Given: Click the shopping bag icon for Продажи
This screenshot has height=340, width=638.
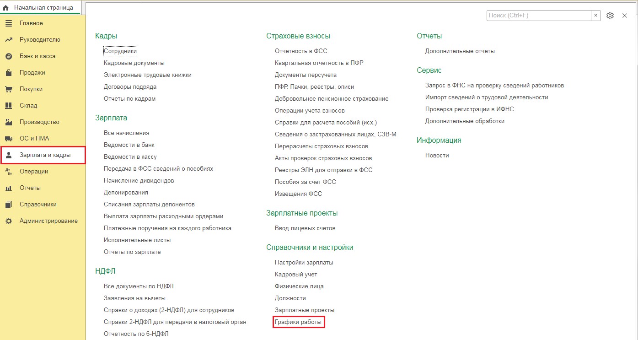Looking at the screenshot, I should [x=8, y=73].
